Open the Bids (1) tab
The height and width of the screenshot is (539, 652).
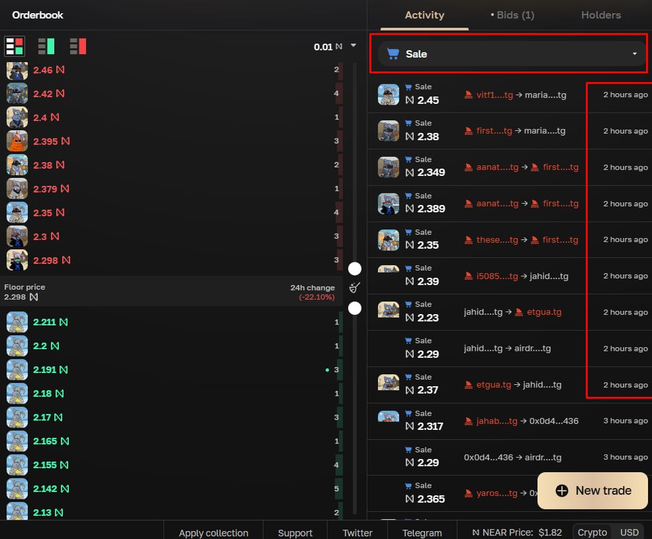[512, 15]
